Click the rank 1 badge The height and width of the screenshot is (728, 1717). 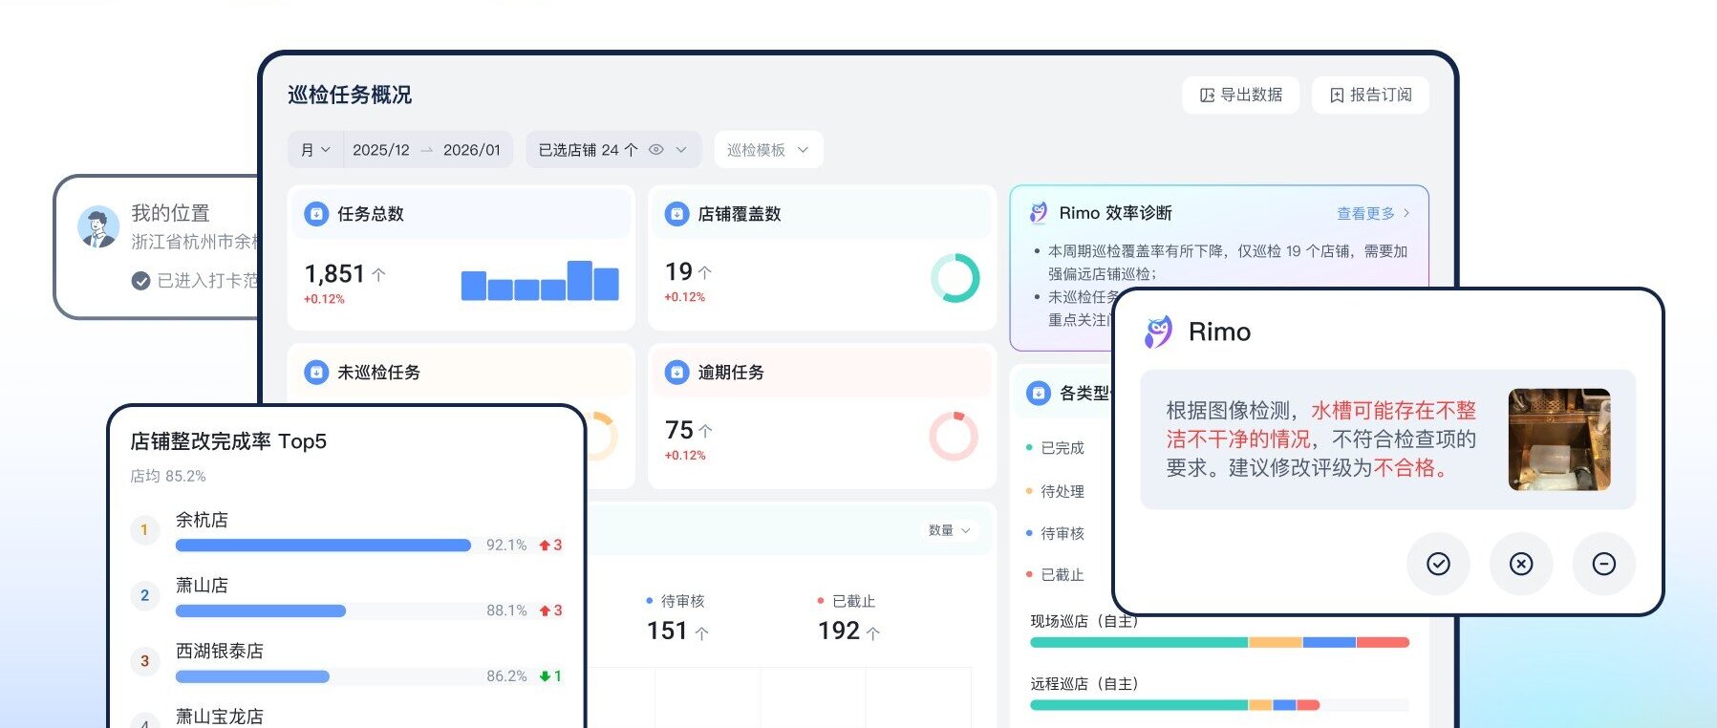(144, 529)
